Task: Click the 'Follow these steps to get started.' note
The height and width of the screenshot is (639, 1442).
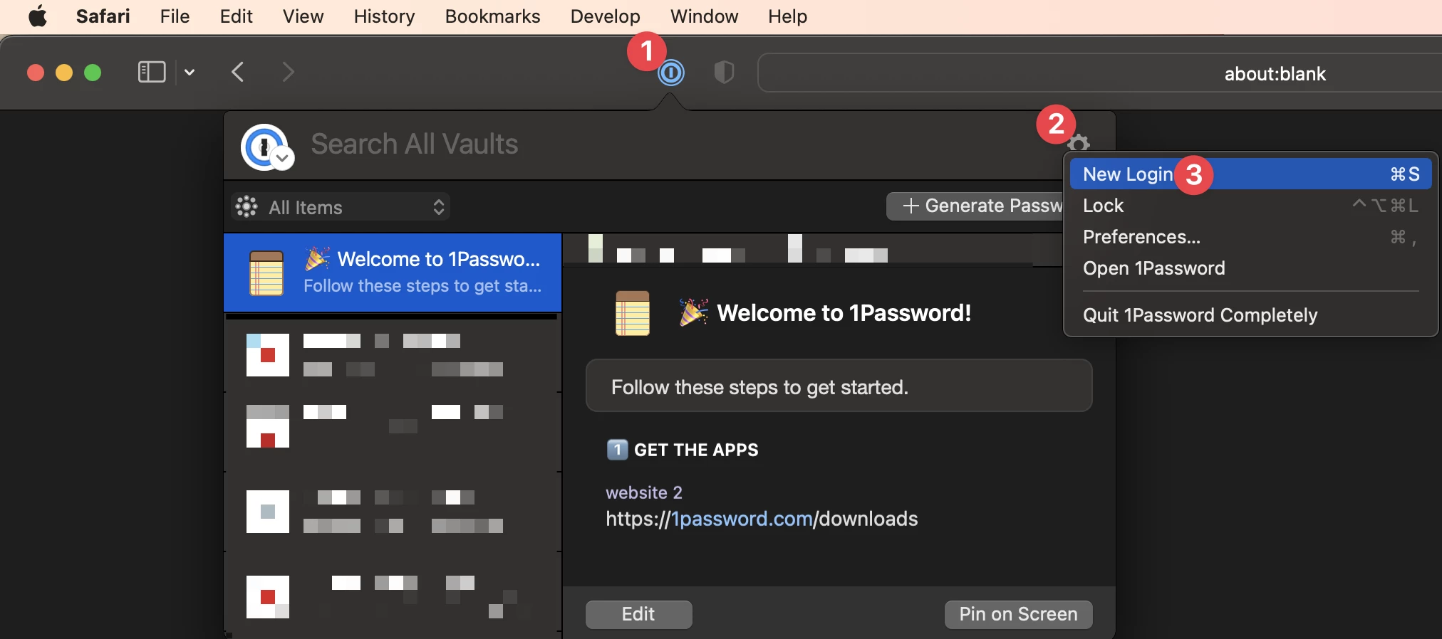Action: (839, 386)
